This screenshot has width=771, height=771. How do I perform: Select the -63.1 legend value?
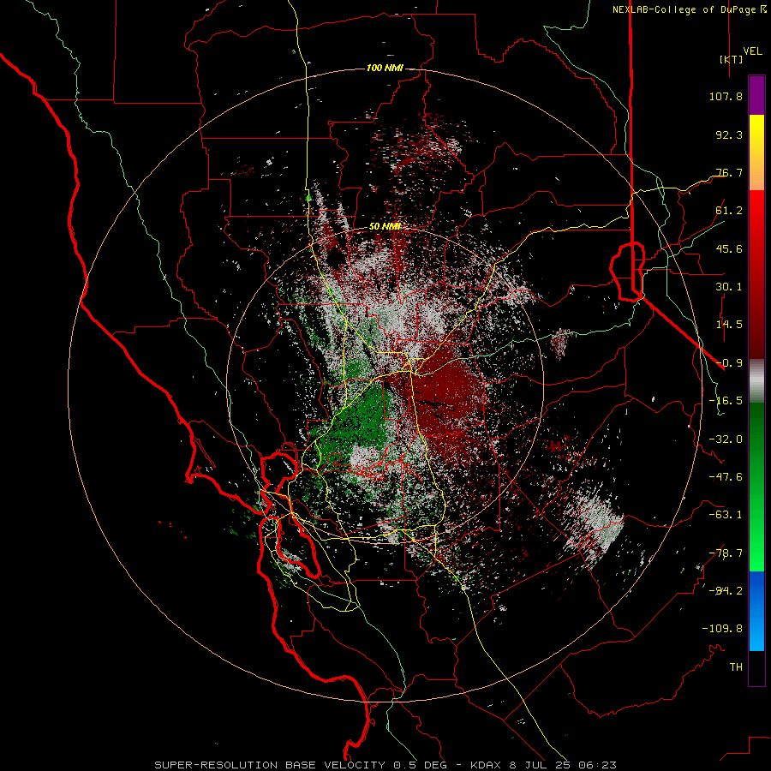tap(726, 515)
